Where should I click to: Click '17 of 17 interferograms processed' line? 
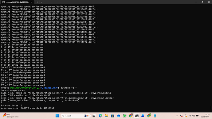[x=23, y=85]
